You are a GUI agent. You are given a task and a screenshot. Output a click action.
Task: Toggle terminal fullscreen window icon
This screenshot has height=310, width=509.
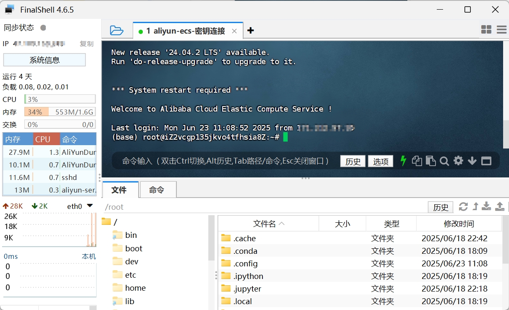[x=486, y=161]
